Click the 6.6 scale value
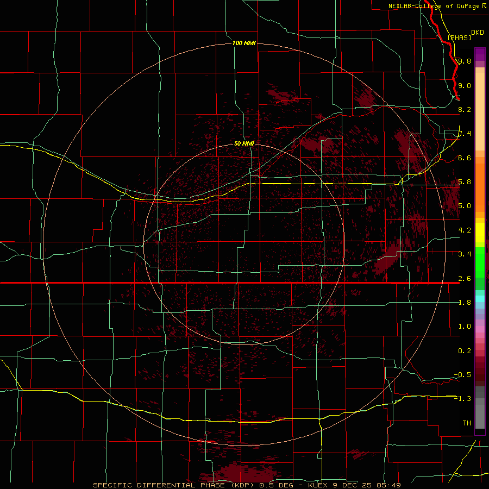 point(465,158)
